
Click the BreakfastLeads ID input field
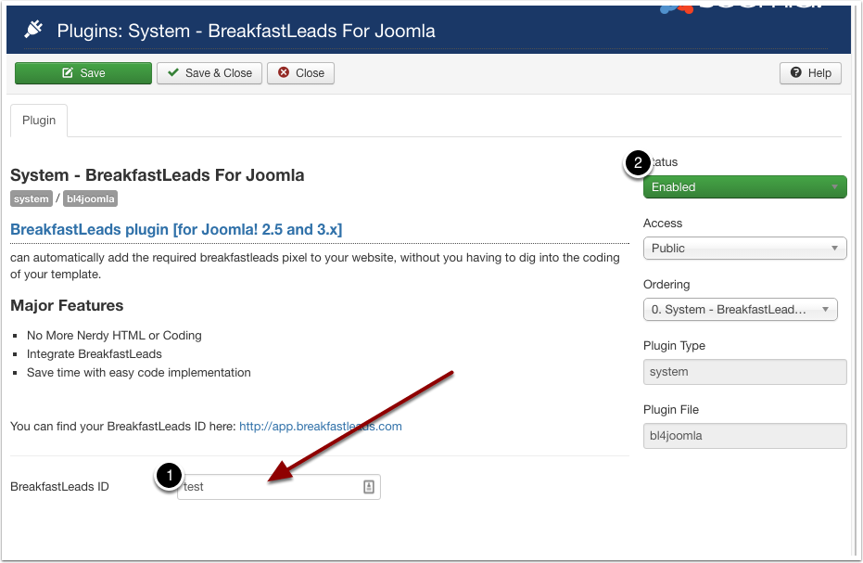point(278,487)
